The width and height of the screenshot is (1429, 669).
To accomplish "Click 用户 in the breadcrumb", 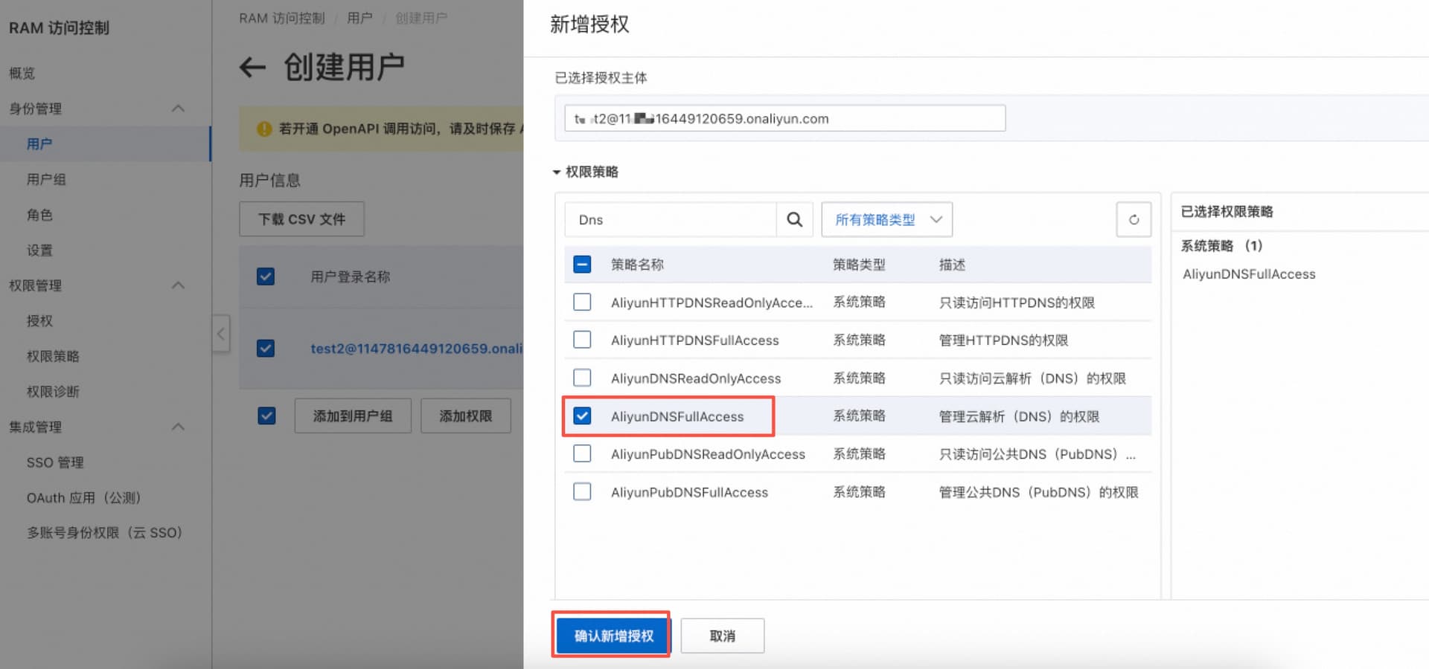I will click(359, 18).
